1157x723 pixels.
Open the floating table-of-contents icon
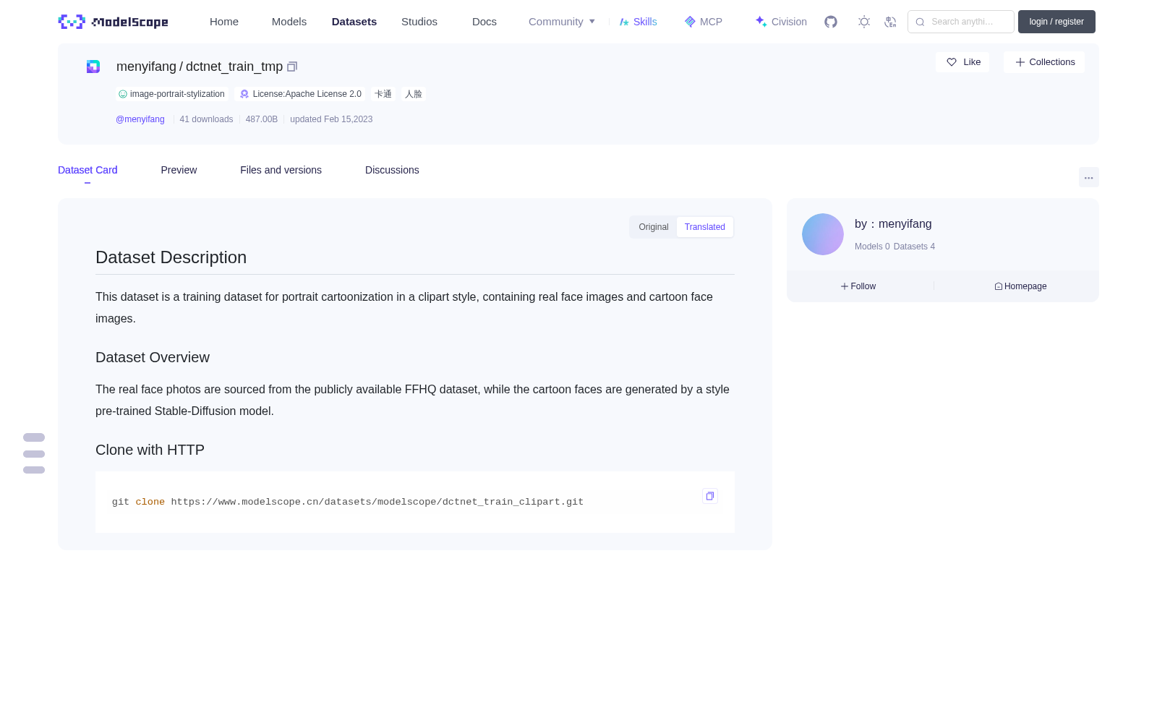tap(34, 454)
